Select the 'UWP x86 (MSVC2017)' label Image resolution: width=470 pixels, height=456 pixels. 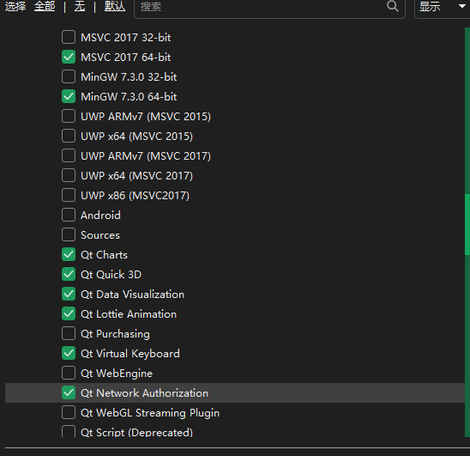tap(135, 196)
